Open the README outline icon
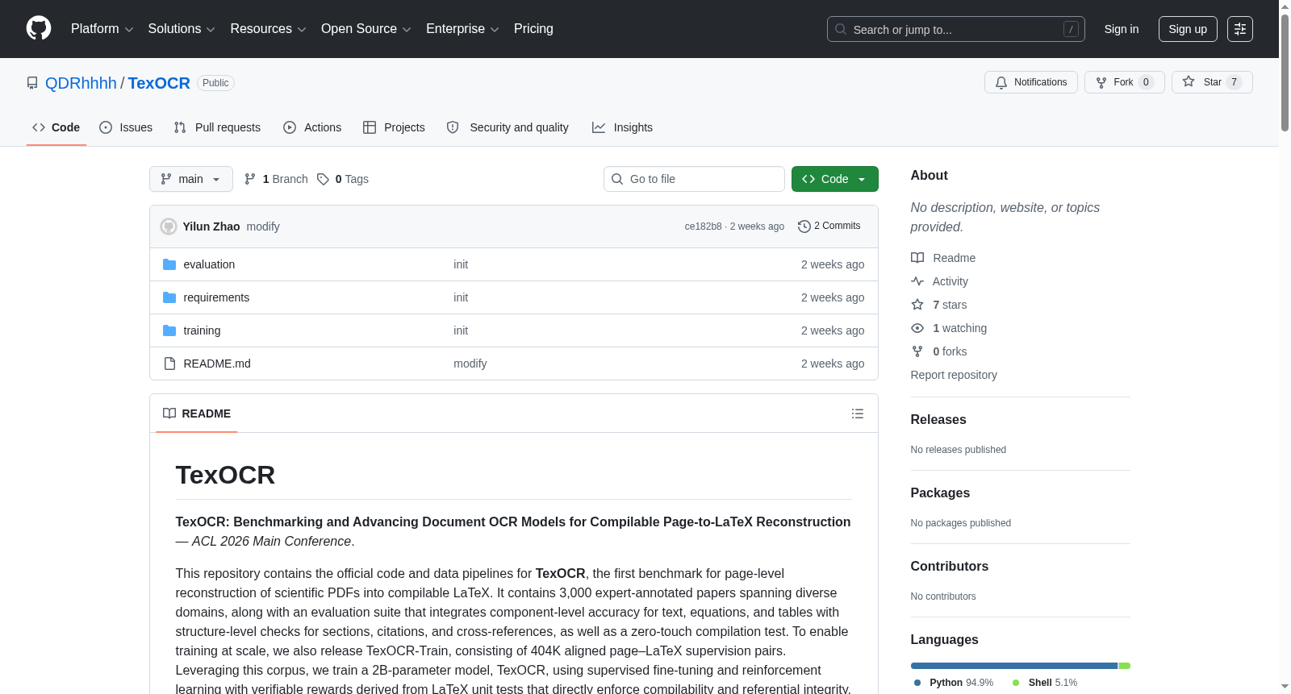The image size is (1291, 694). point(858,413)
